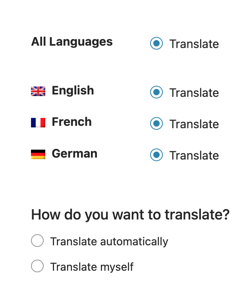
Task: Select the Translate radio button for French
Action: [x=156, y=123]
